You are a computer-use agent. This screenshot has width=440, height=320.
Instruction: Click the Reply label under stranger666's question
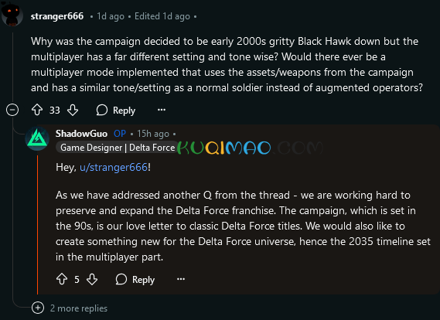click(124, 111)
